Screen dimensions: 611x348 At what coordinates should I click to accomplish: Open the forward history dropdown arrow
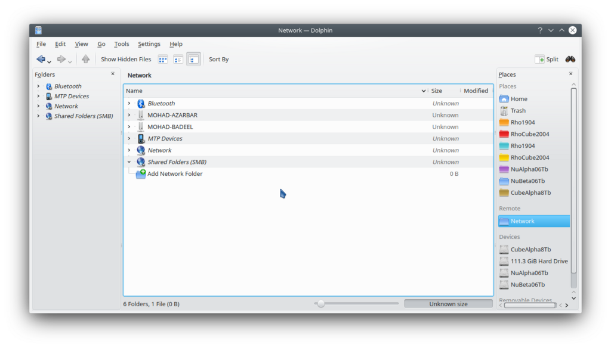pyautogui.click(x=70, y=61)
